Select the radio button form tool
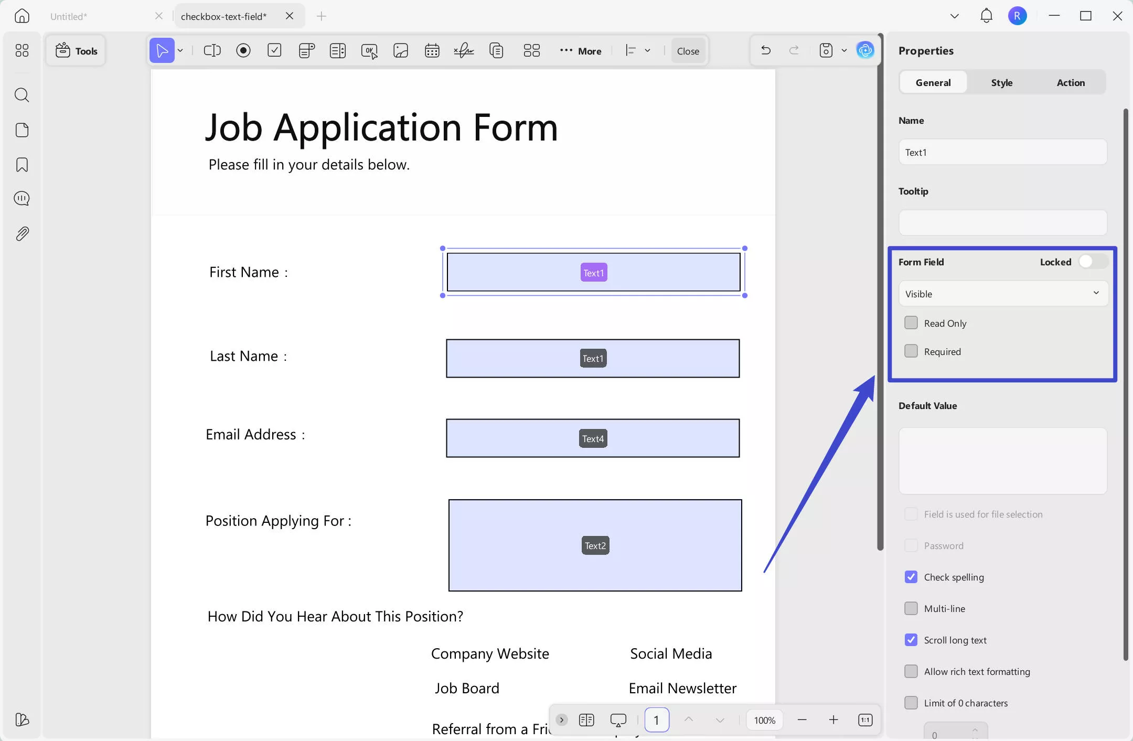 [x=243, y=51]
